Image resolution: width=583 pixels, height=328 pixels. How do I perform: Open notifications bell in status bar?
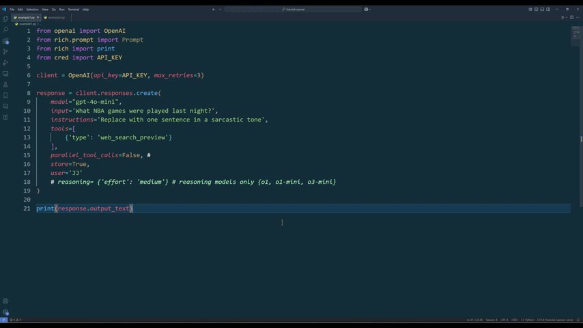coord(578,320)
